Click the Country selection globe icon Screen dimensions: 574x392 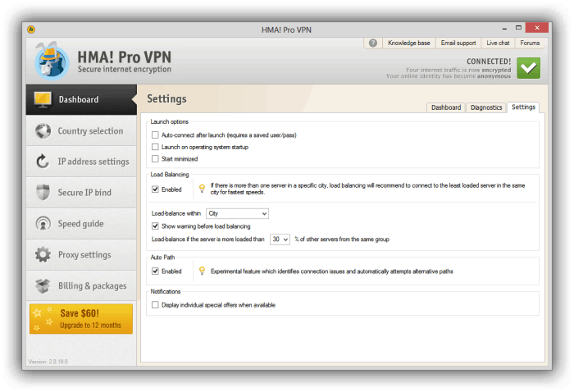43,131
